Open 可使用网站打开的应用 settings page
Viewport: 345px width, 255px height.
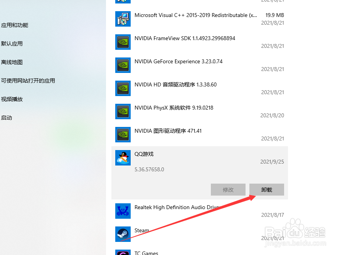[28, 81]
